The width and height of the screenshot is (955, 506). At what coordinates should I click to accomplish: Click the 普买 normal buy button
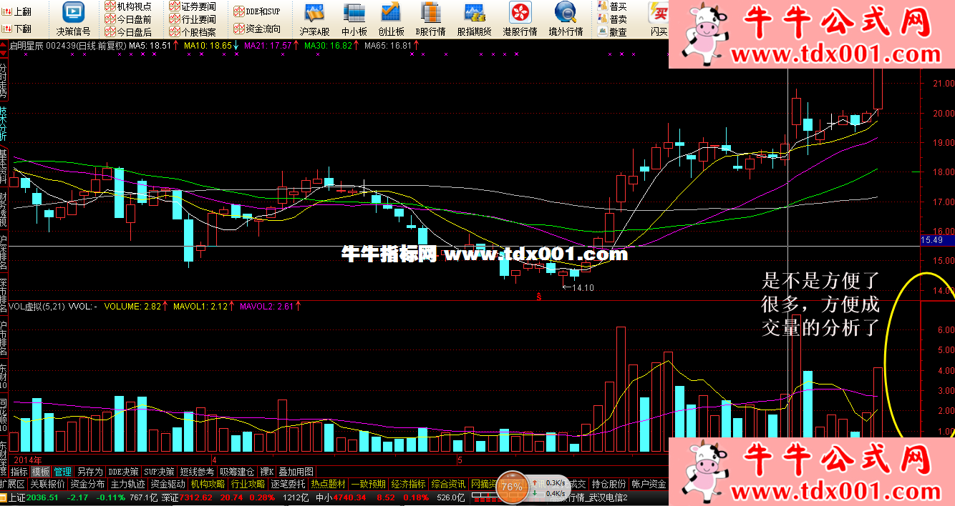click(613, 6)
